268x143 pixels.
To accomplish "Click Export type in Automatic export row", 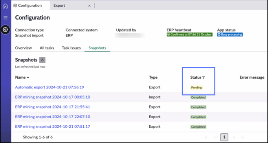I will click(155, 87).
